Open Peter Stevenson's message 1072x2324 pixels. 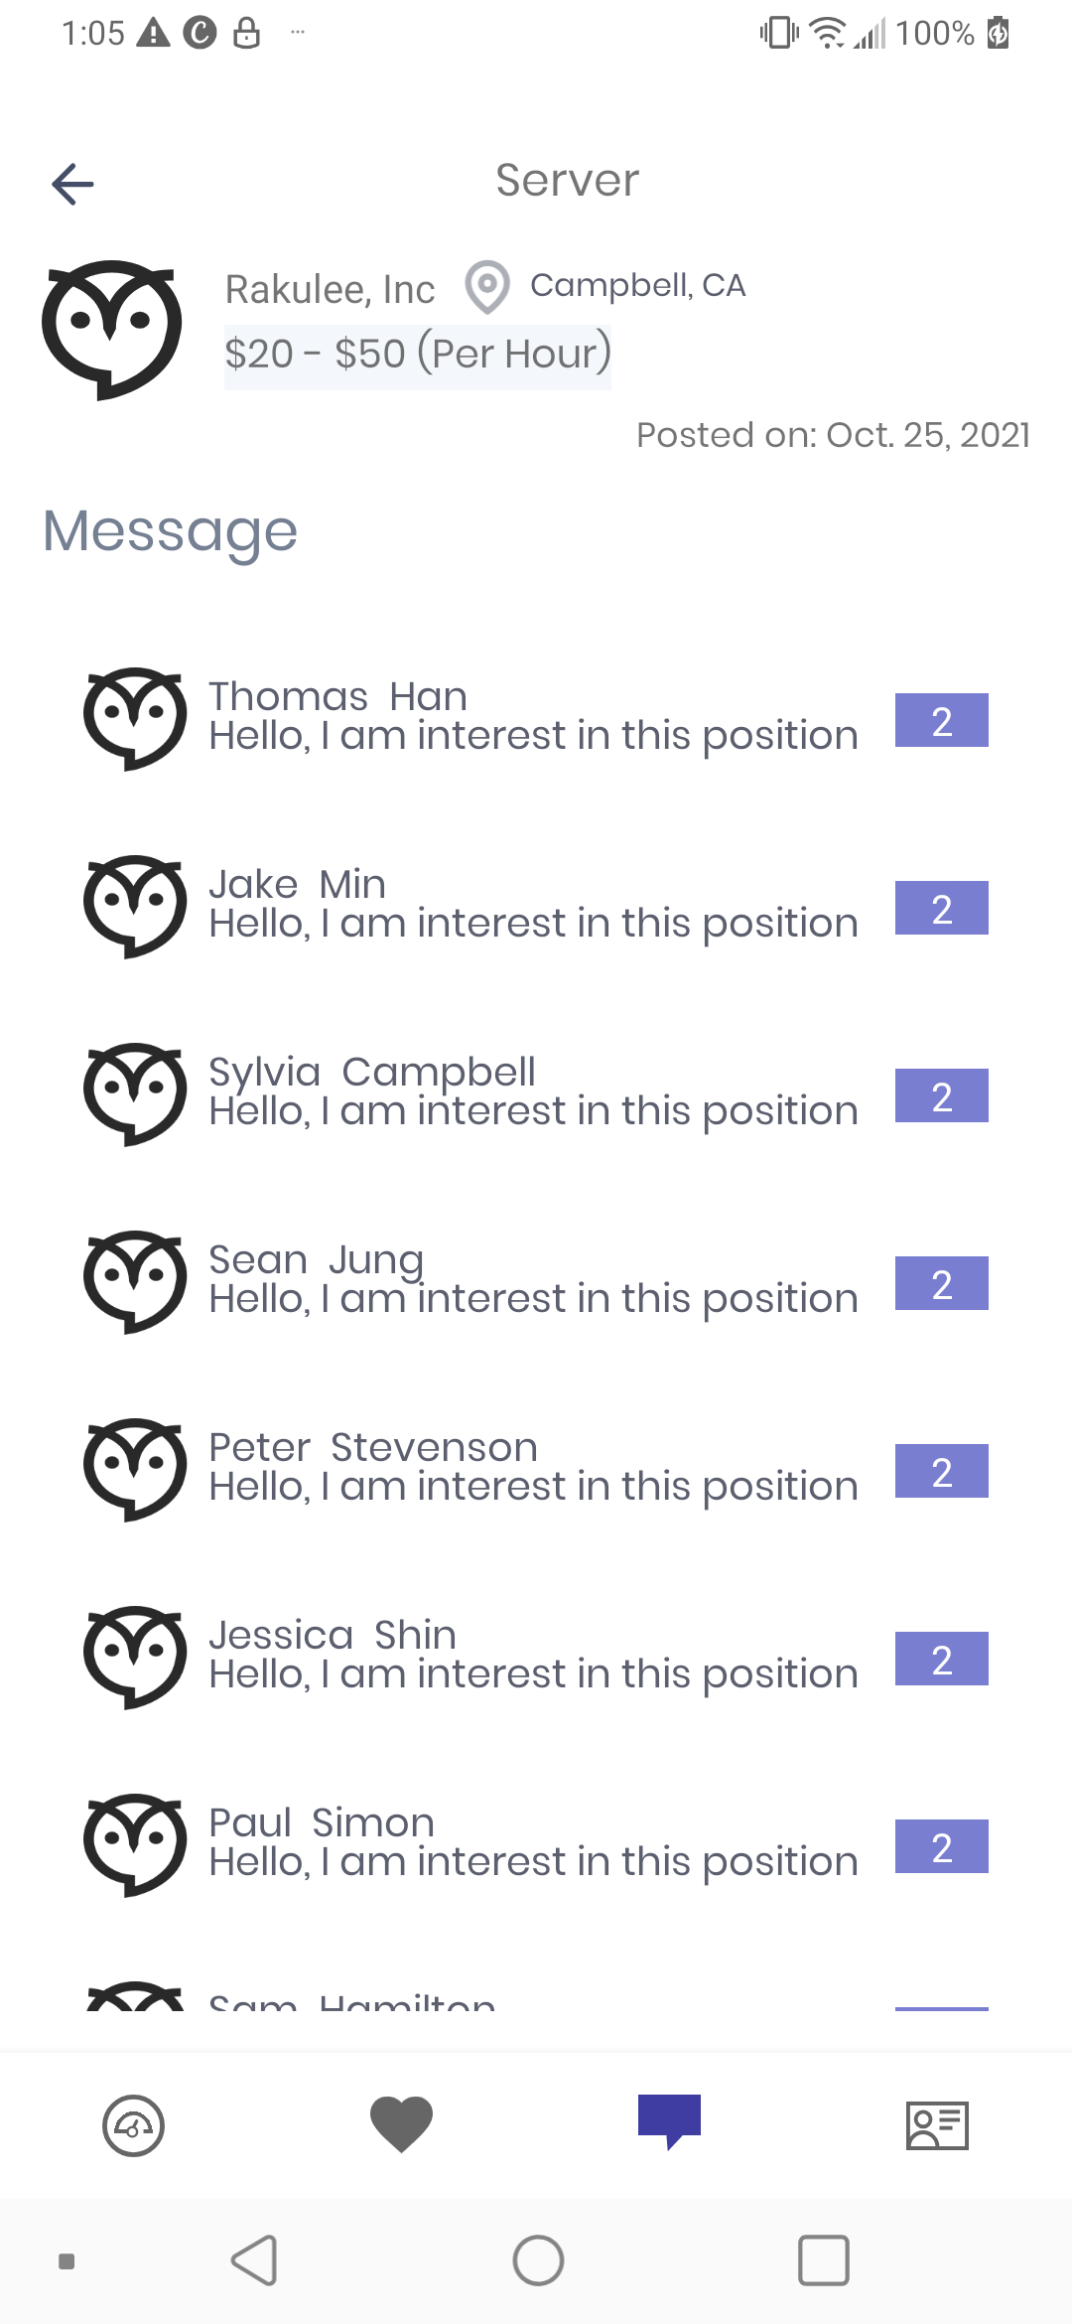tap(536, 1470)
